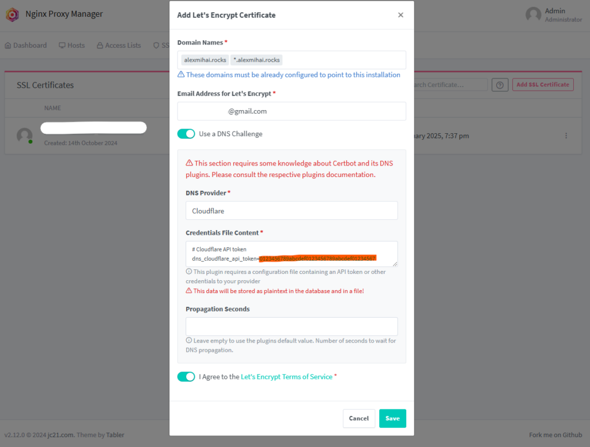The image size is (590, 447).
Task: Click the Save button
Action: tap(392, 418)
